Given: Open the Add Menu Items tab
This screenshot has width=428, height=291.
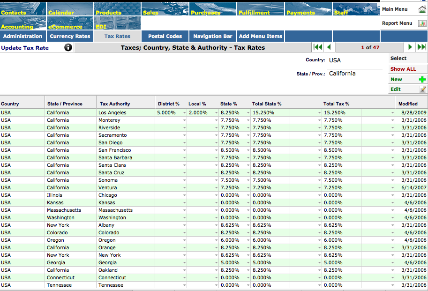Looking at the screenshot, I should tap(260, 36).
